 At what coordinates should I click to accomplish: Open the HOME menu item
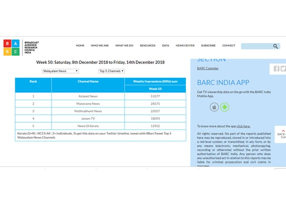[80, 46]
